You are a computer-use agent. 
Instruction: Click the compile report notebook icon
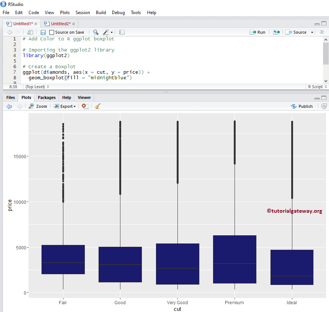122,32
